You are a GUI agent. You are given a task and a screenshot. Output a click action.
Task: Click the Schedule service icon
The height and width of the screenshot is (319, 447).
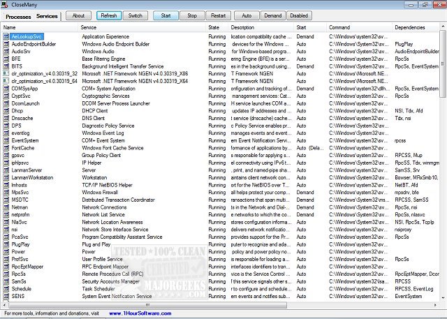tap(6, 288)
